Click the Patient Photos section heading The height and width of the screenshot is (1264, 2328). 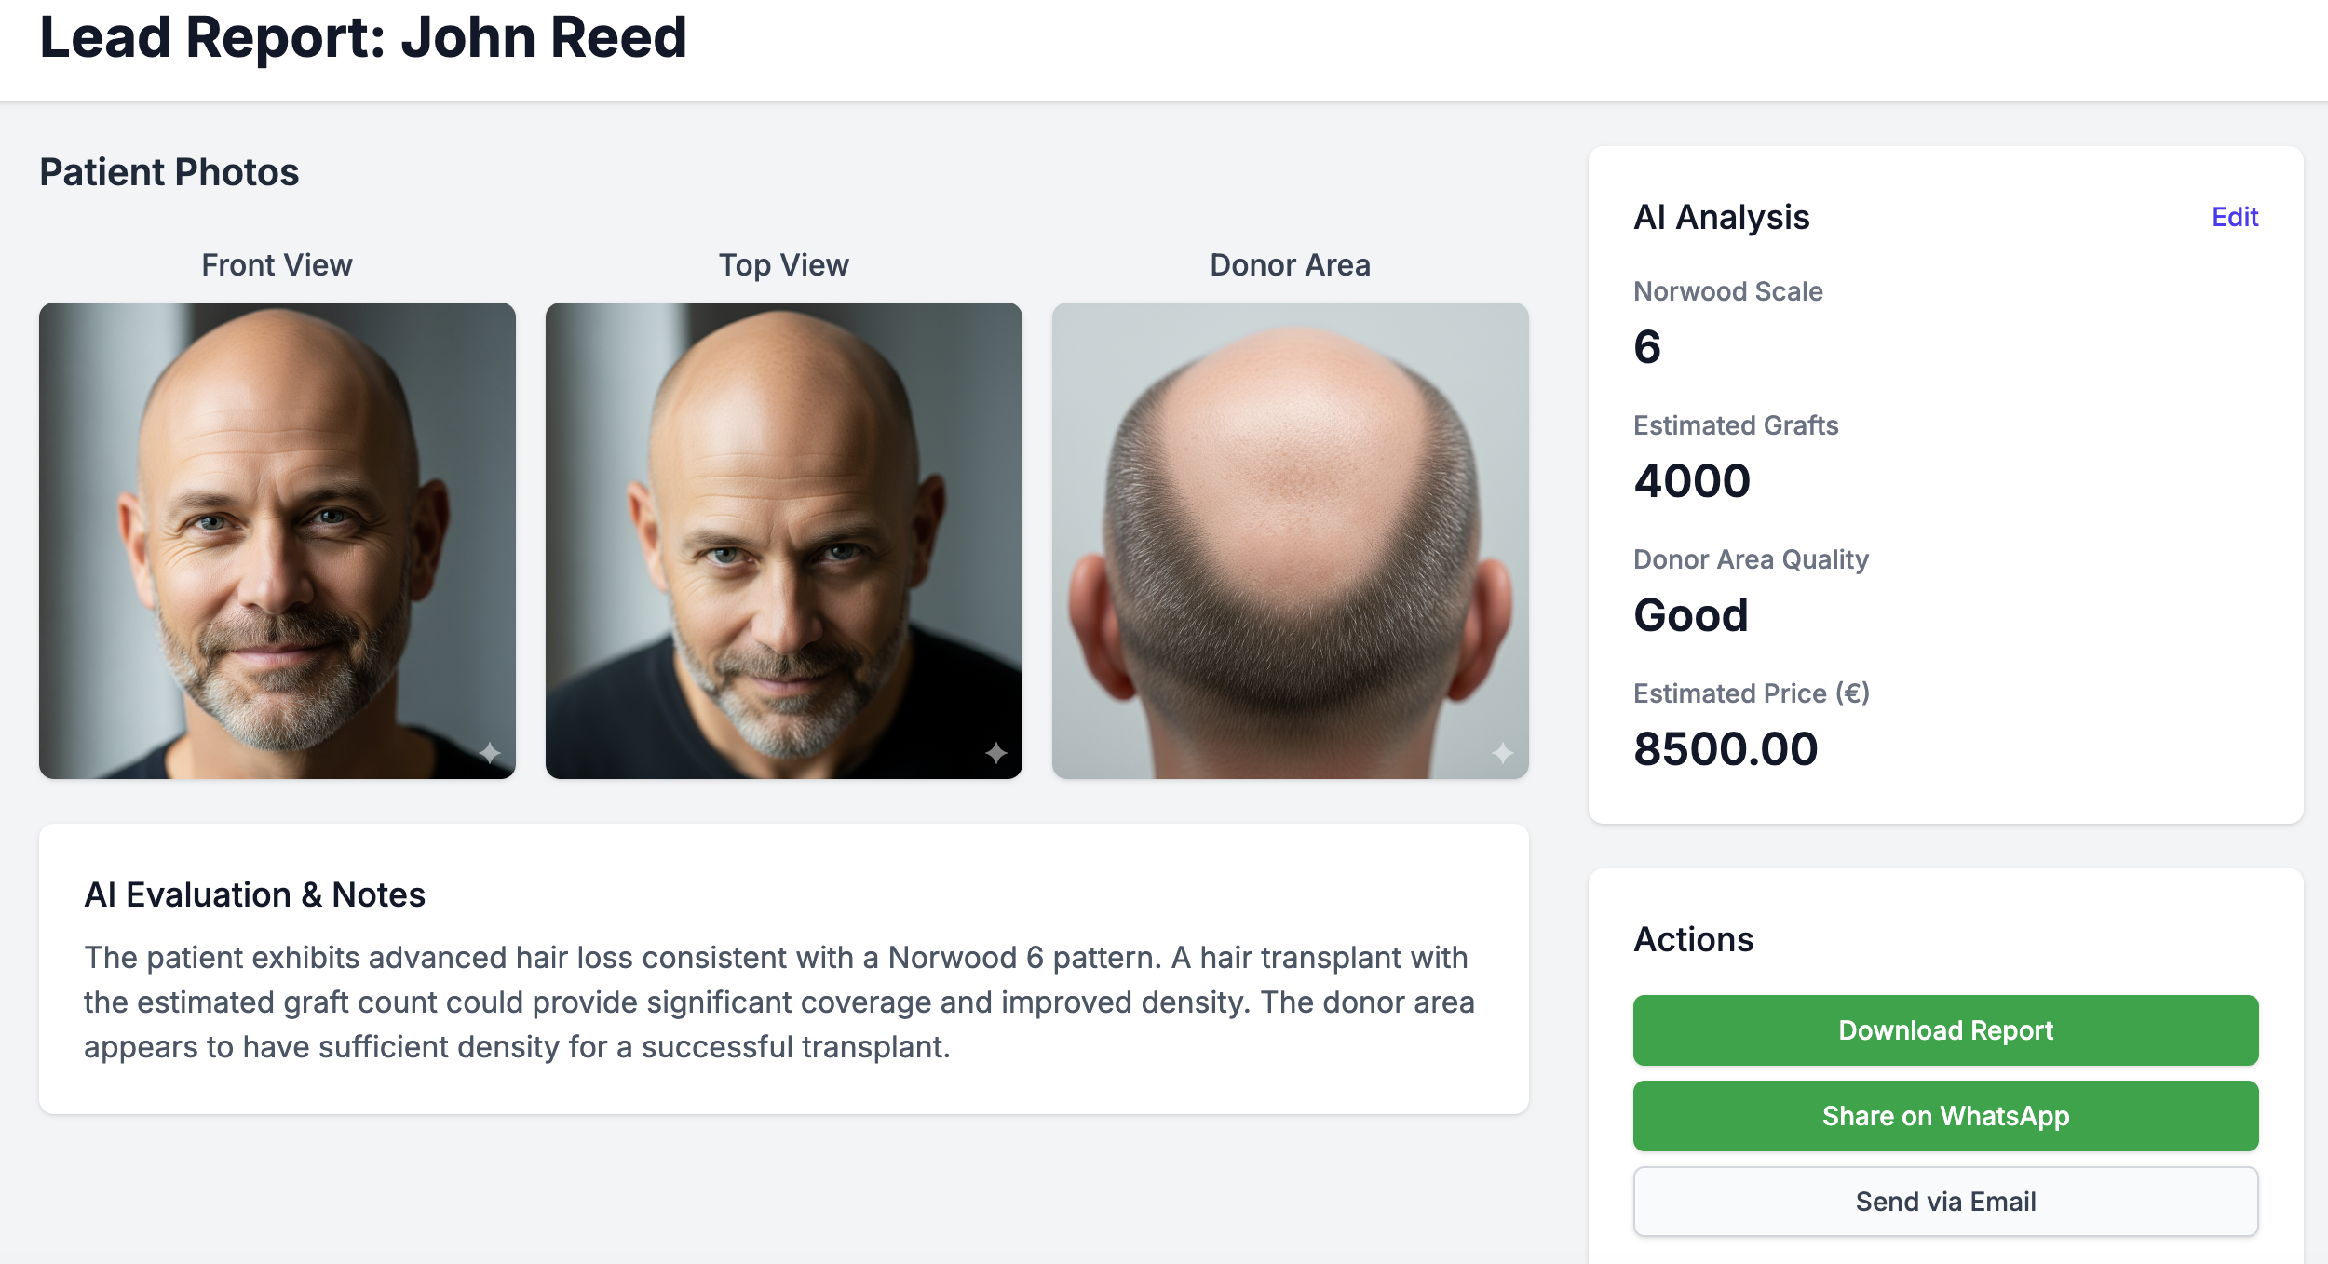[169, 171]
